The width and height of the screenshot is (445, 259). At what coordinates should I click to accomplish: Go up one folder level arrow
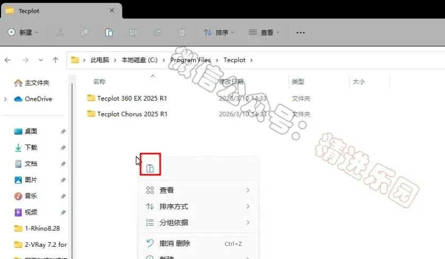click(55, 60)
